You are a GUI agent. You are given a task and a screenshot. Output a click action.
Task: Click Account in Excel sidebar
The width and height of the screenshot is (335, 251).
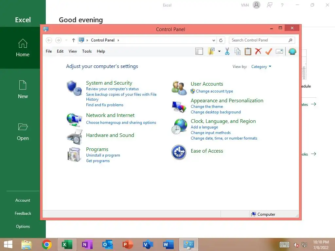[x=23, y=200]
